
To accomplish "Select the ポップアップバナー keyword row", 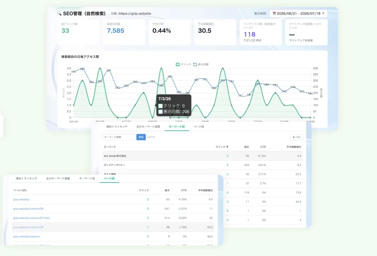I will [x=203, y=165].
